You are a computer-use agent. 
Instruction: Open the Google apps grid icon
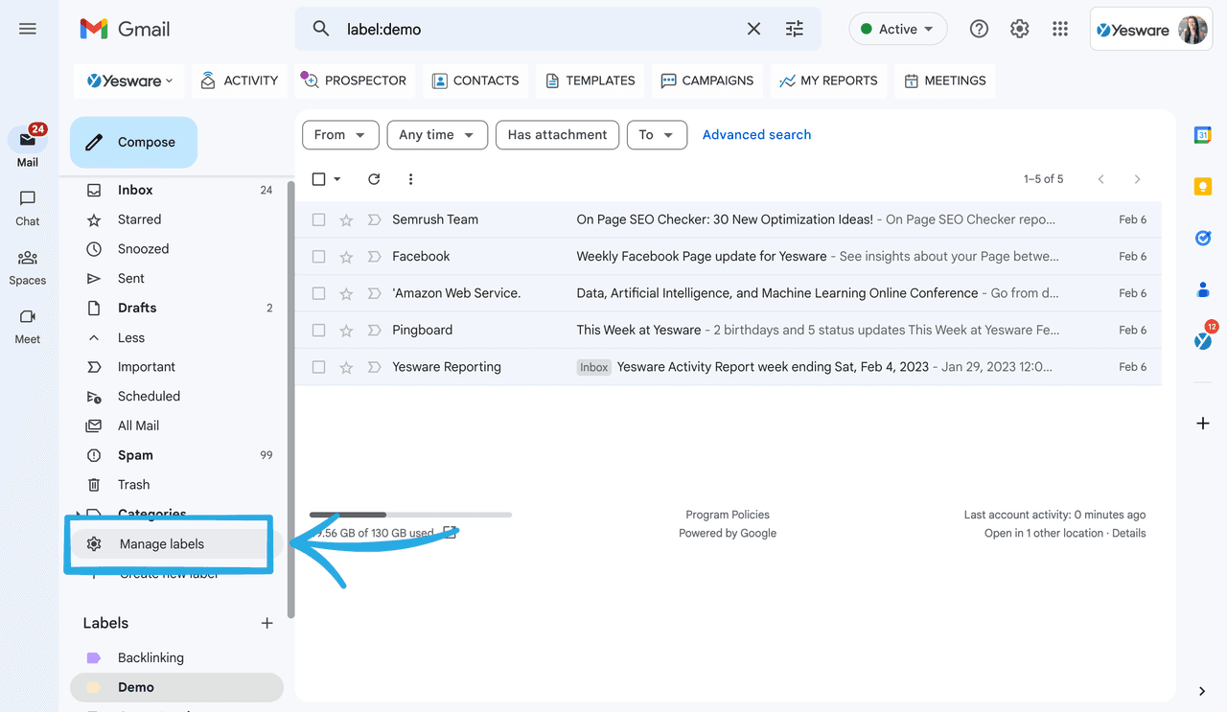(x=1060, y=29)
